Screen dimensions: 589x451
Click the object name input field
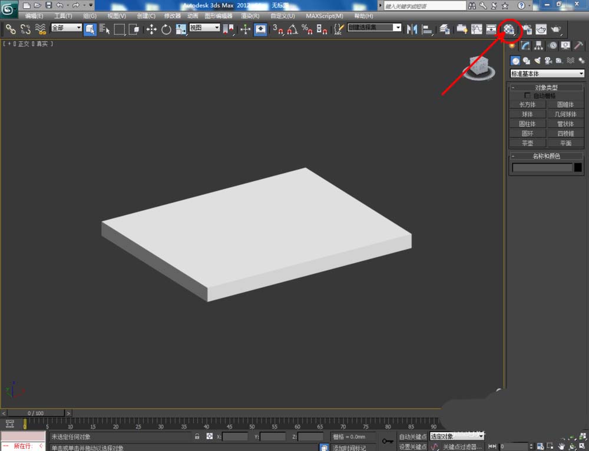click(x=542, y=168)
